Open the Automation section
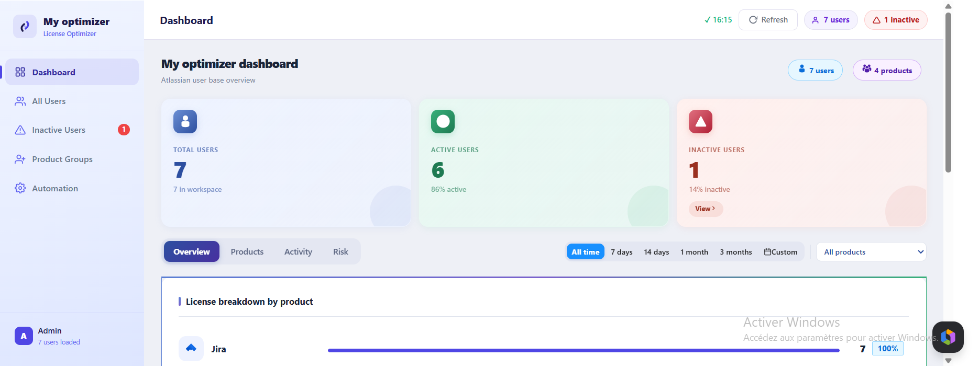Image resolution: width=979 pixels, height=368 pixels. tap(72, 189)
